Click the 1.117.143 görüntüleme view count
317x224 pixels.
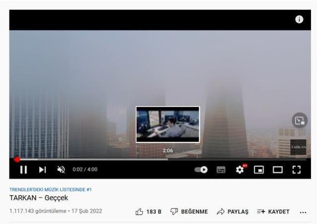click(38, 211)
